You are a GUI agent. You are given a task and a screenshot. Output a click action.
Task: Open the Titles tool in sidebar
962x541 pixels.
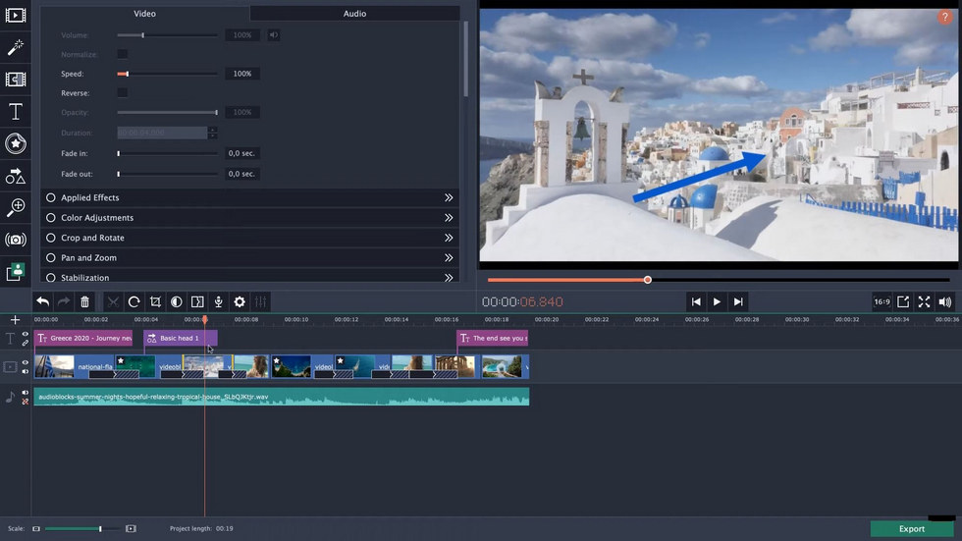16,112
